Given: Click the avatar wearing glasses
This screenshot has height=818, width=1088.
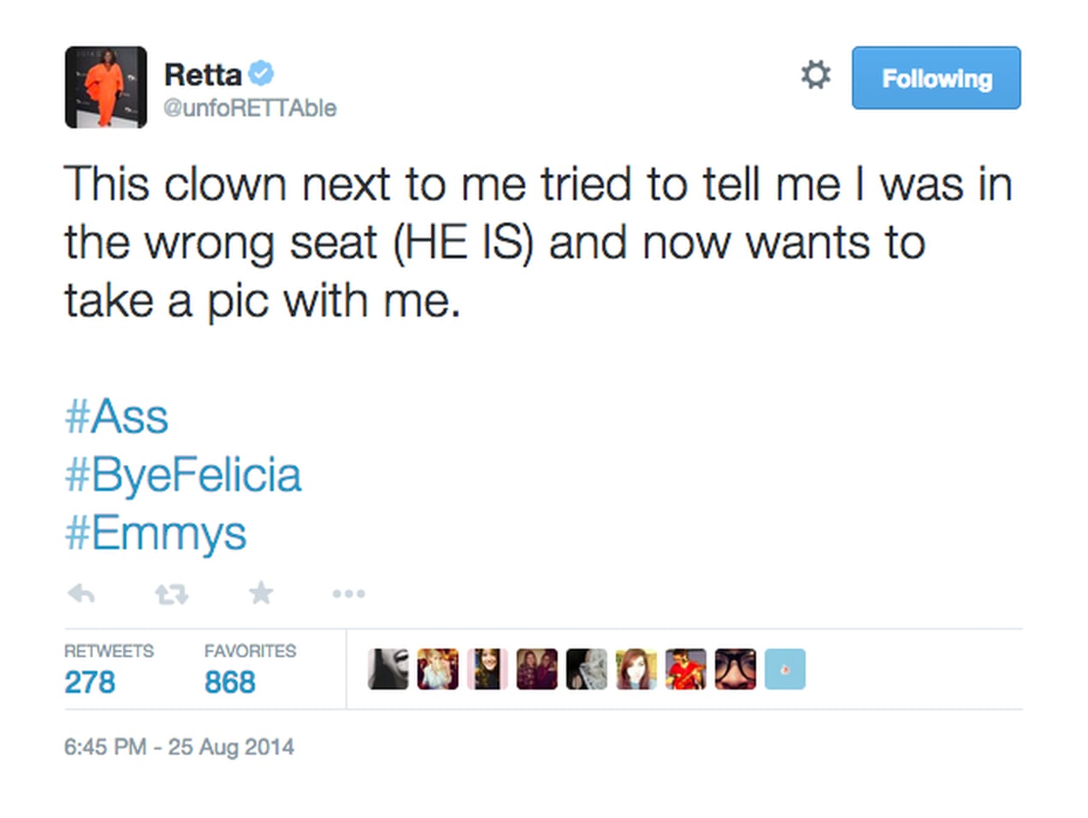Looking at the screenshot, I should (x=735, y=669).
